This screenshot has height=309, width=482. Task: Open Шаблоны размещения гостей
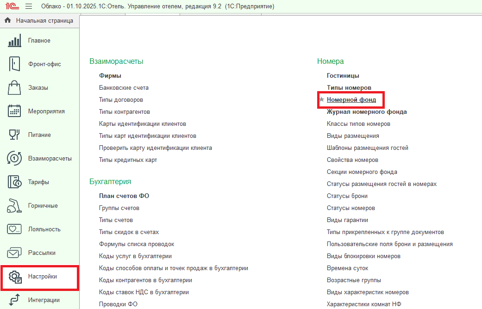coord(367,148)
